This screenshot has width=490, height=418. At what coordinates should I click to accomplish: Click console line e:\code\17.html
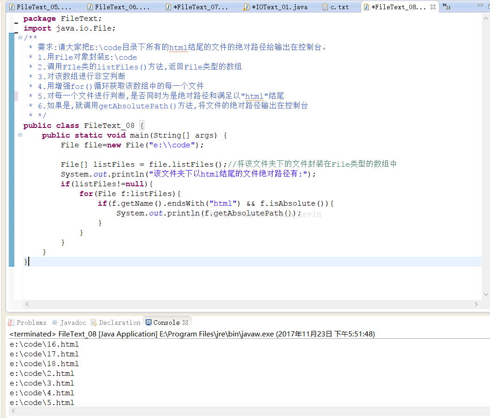tap(45, 354)
